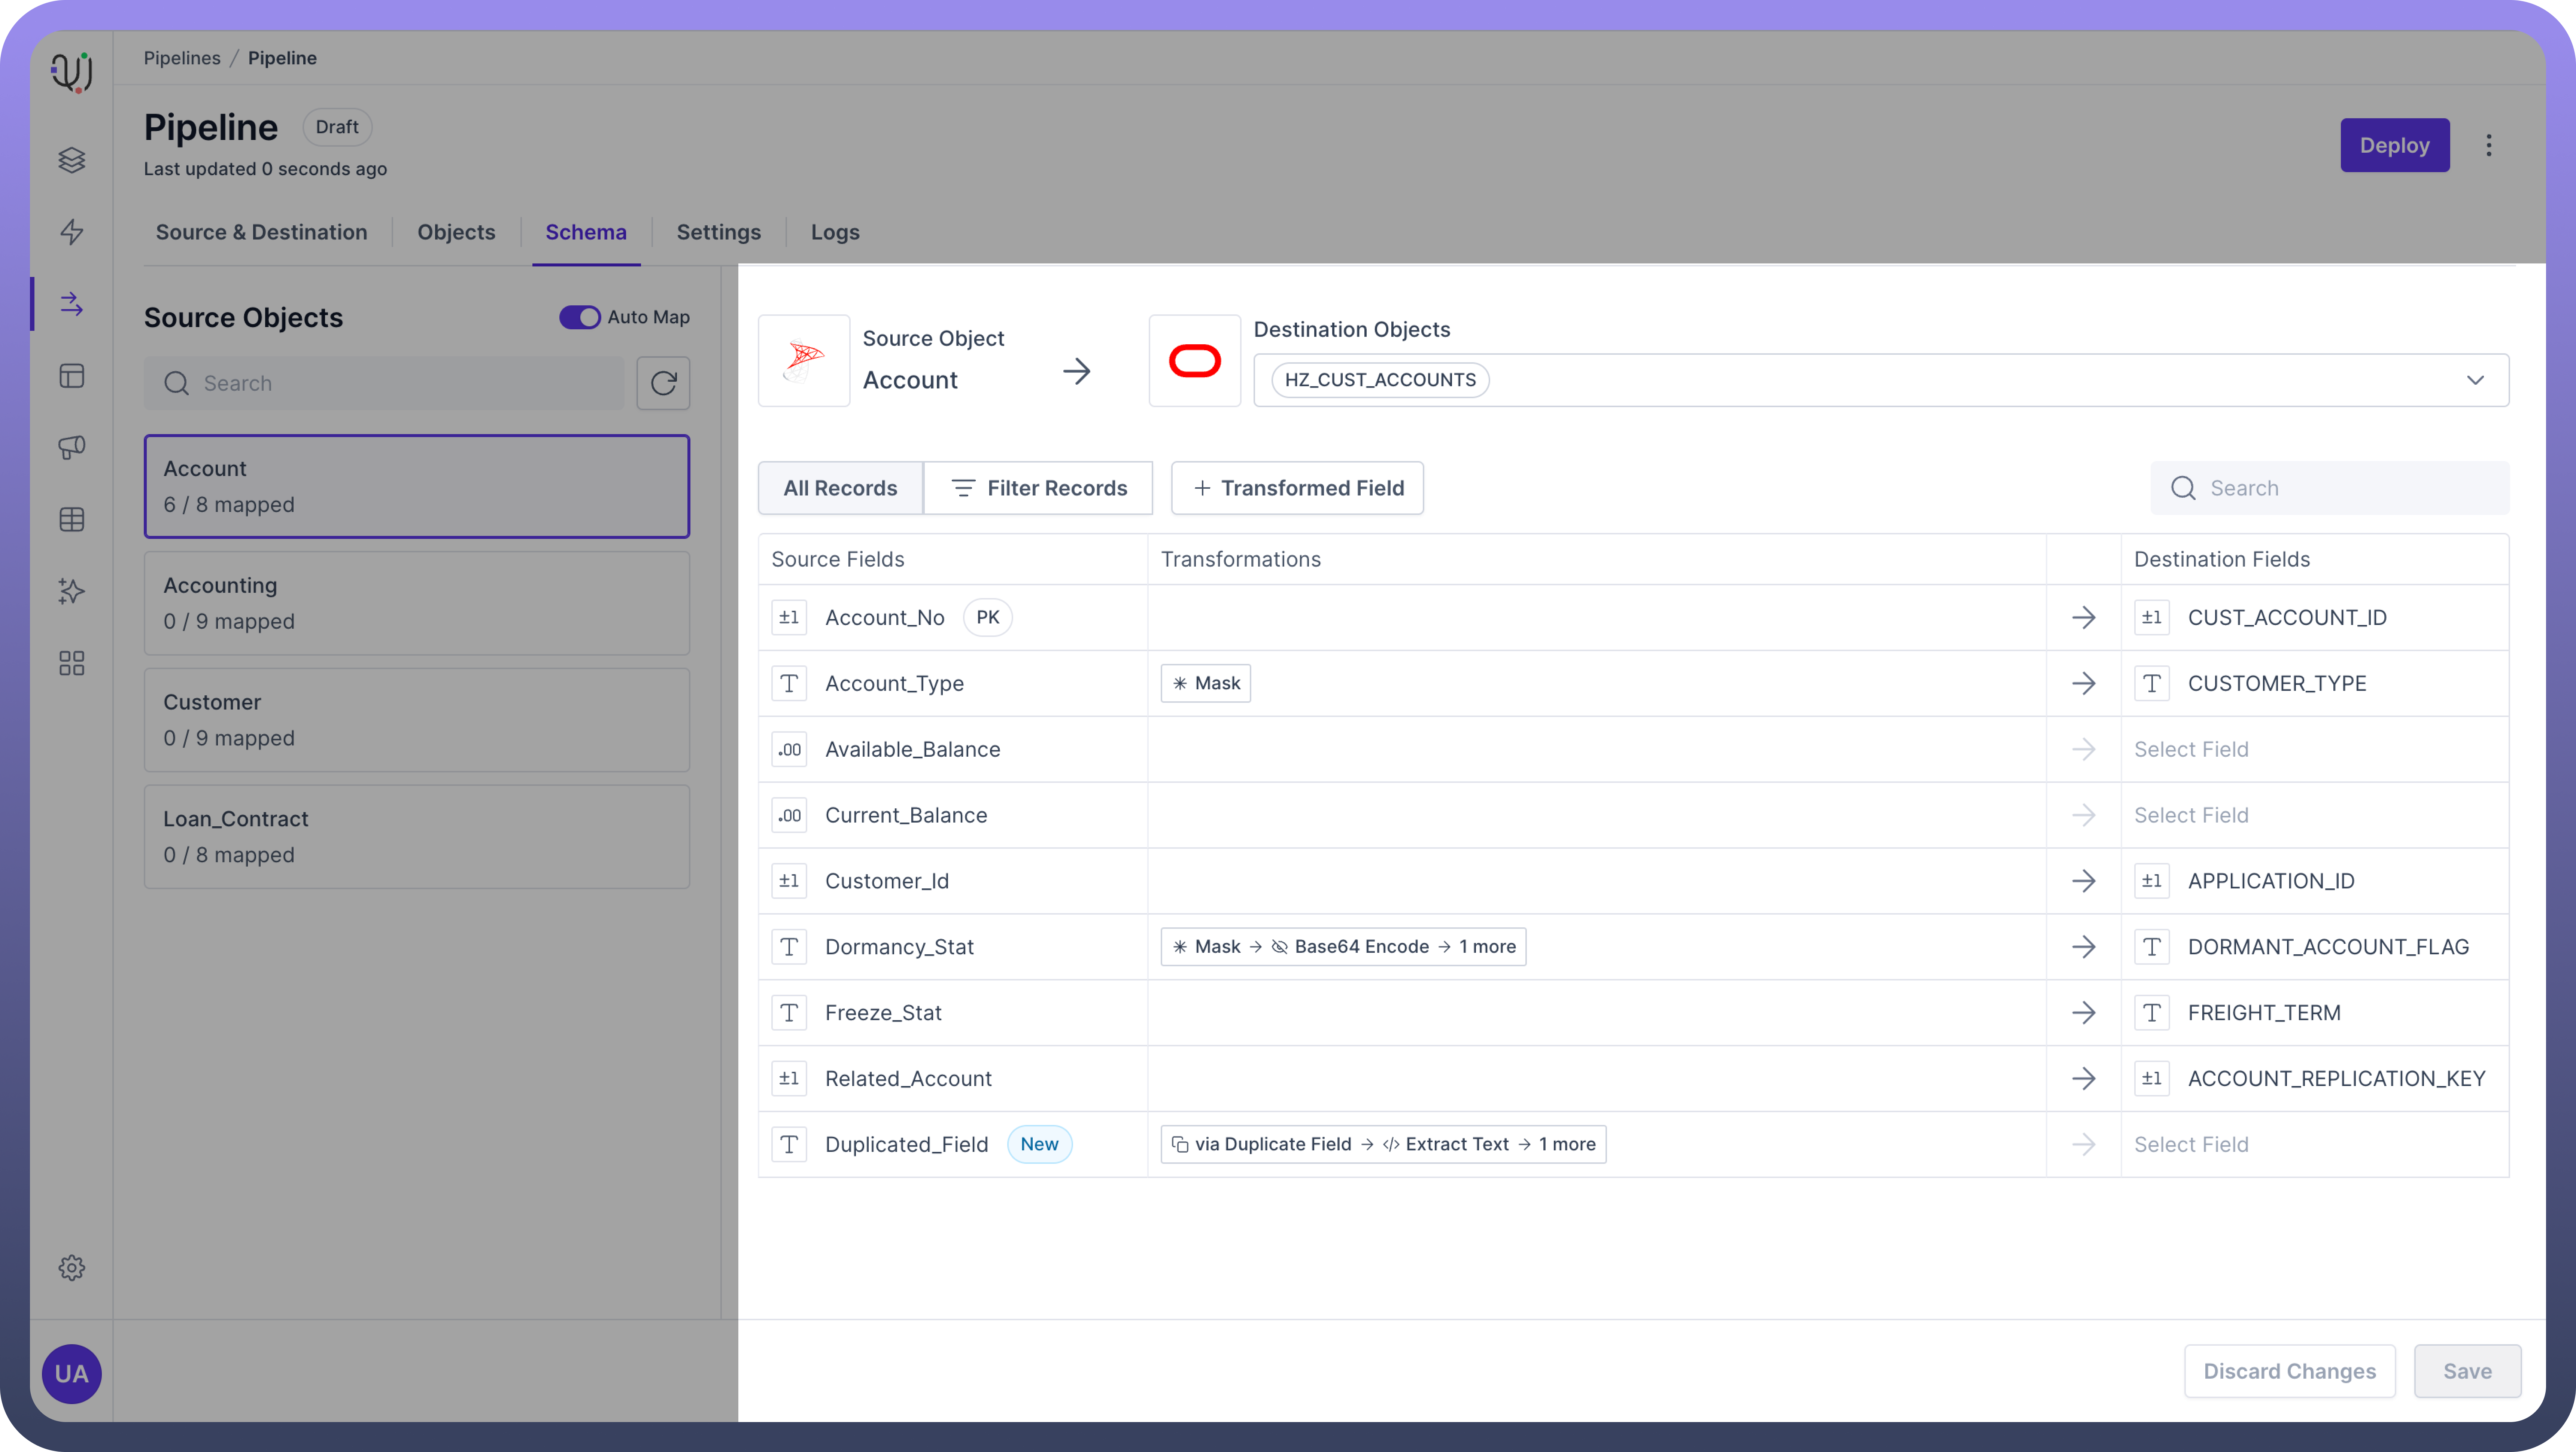Image resolution: width=2576 pixels, height=1452 pixels.
Task: Select the All Records filter toggle
Action: [x=839, y=488]
